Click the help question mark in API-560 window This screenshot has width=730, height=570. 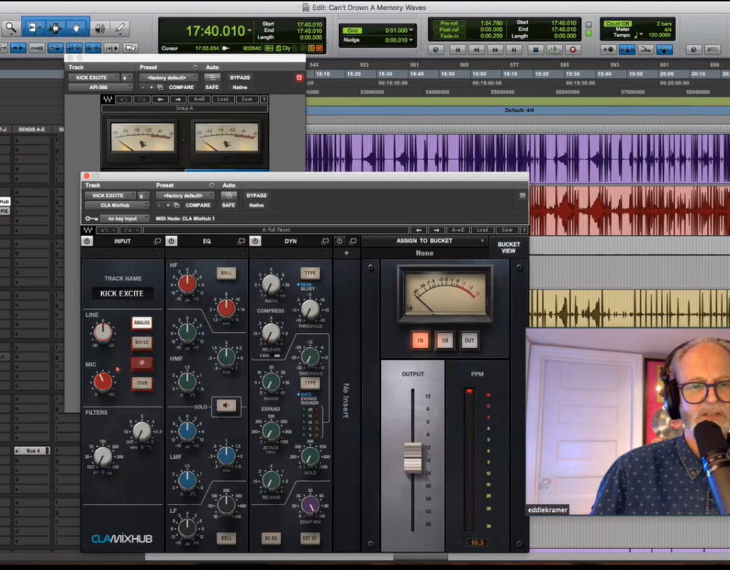(x=264, y=99)
